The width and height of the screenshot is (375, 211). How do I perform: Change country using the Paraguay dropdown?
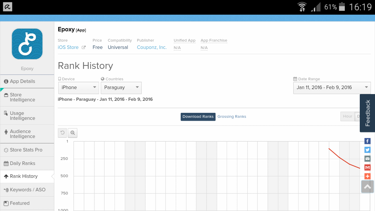tap(121, 88)
